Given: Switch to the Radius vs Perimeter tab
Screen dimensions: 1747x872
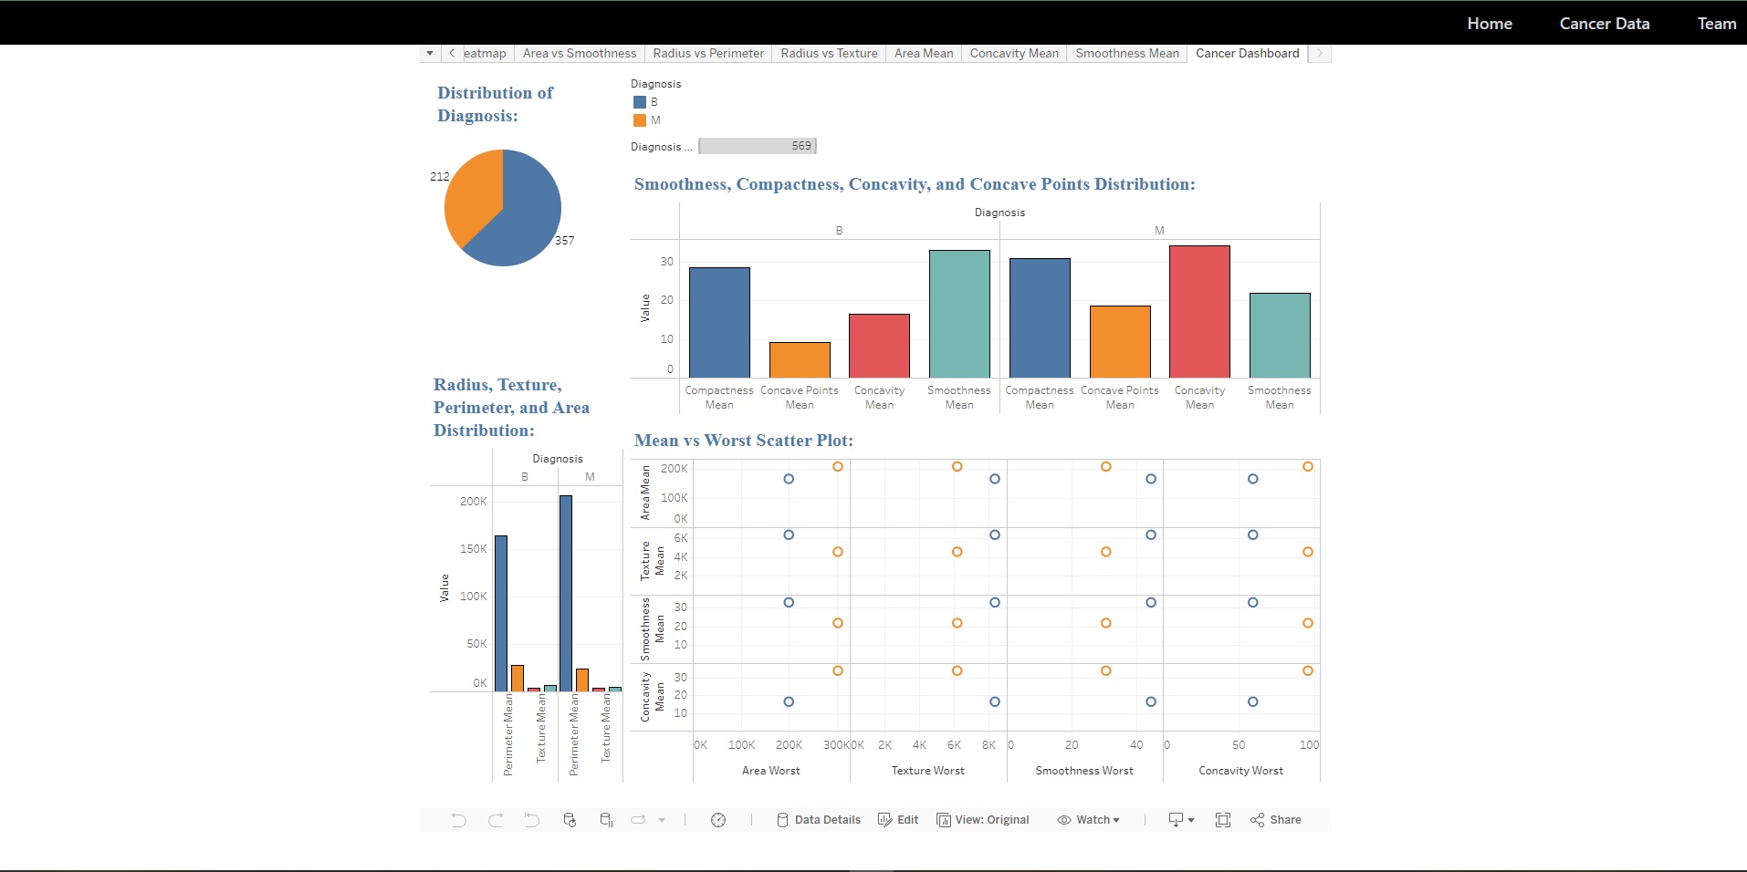Looking at the screenshot, I should 708,54.
